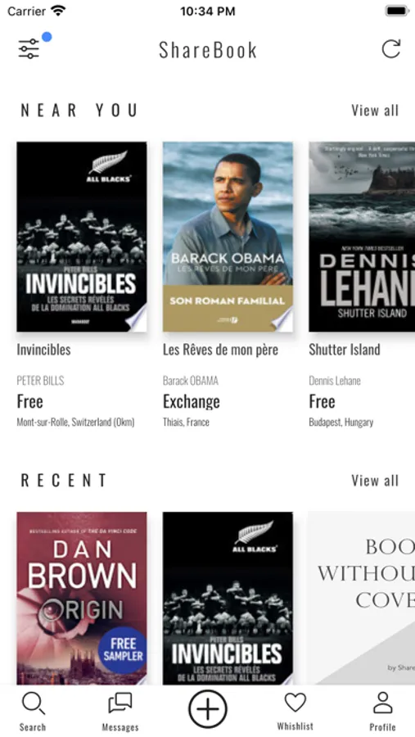The height and width of the screenshot is (737, 415).
Task: Tap the refresh icon
Action: [x=390, y=49]
